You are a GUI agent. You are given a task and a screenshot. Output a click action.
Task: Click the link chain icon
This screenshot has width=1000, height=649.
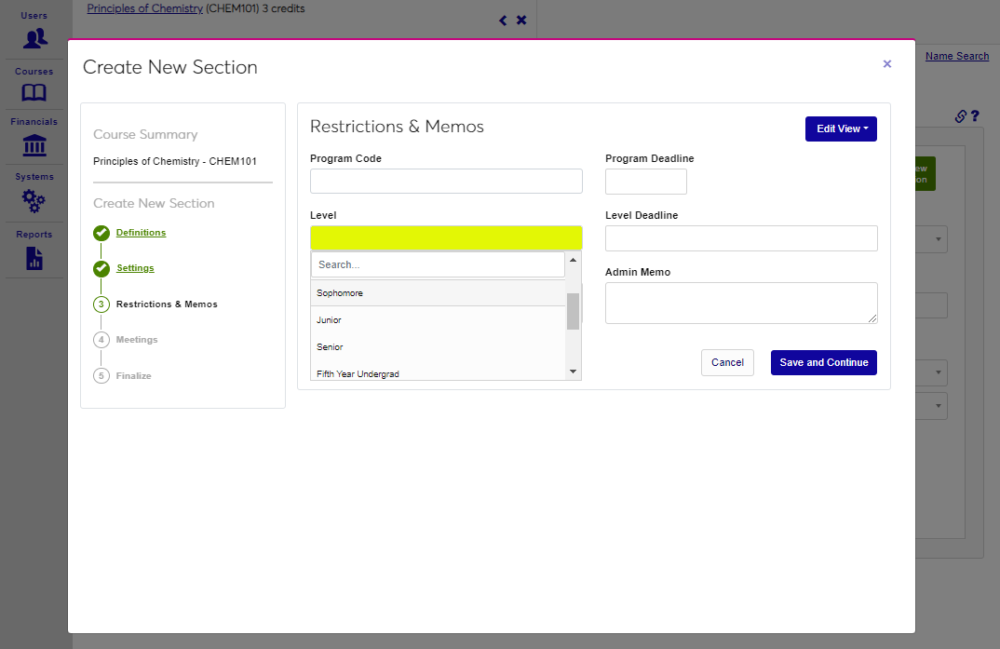961,116
